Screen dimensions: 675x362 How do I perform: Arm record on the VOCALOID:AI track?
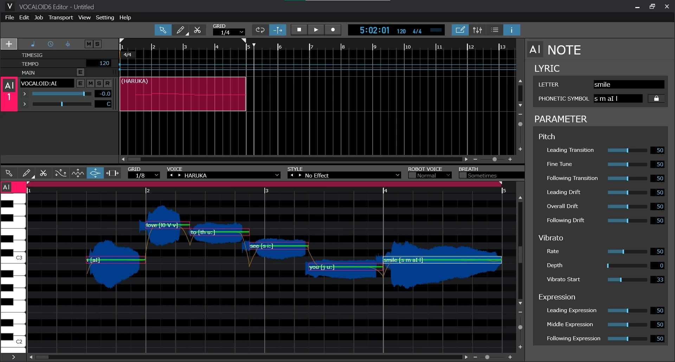coord(108,83)
